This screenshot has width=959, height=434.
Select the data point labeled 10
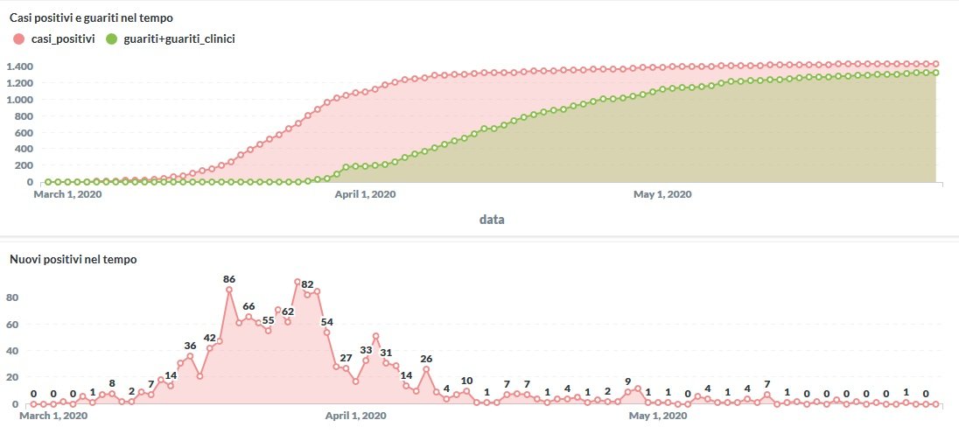pyautogui.click(x=466, y=390)
